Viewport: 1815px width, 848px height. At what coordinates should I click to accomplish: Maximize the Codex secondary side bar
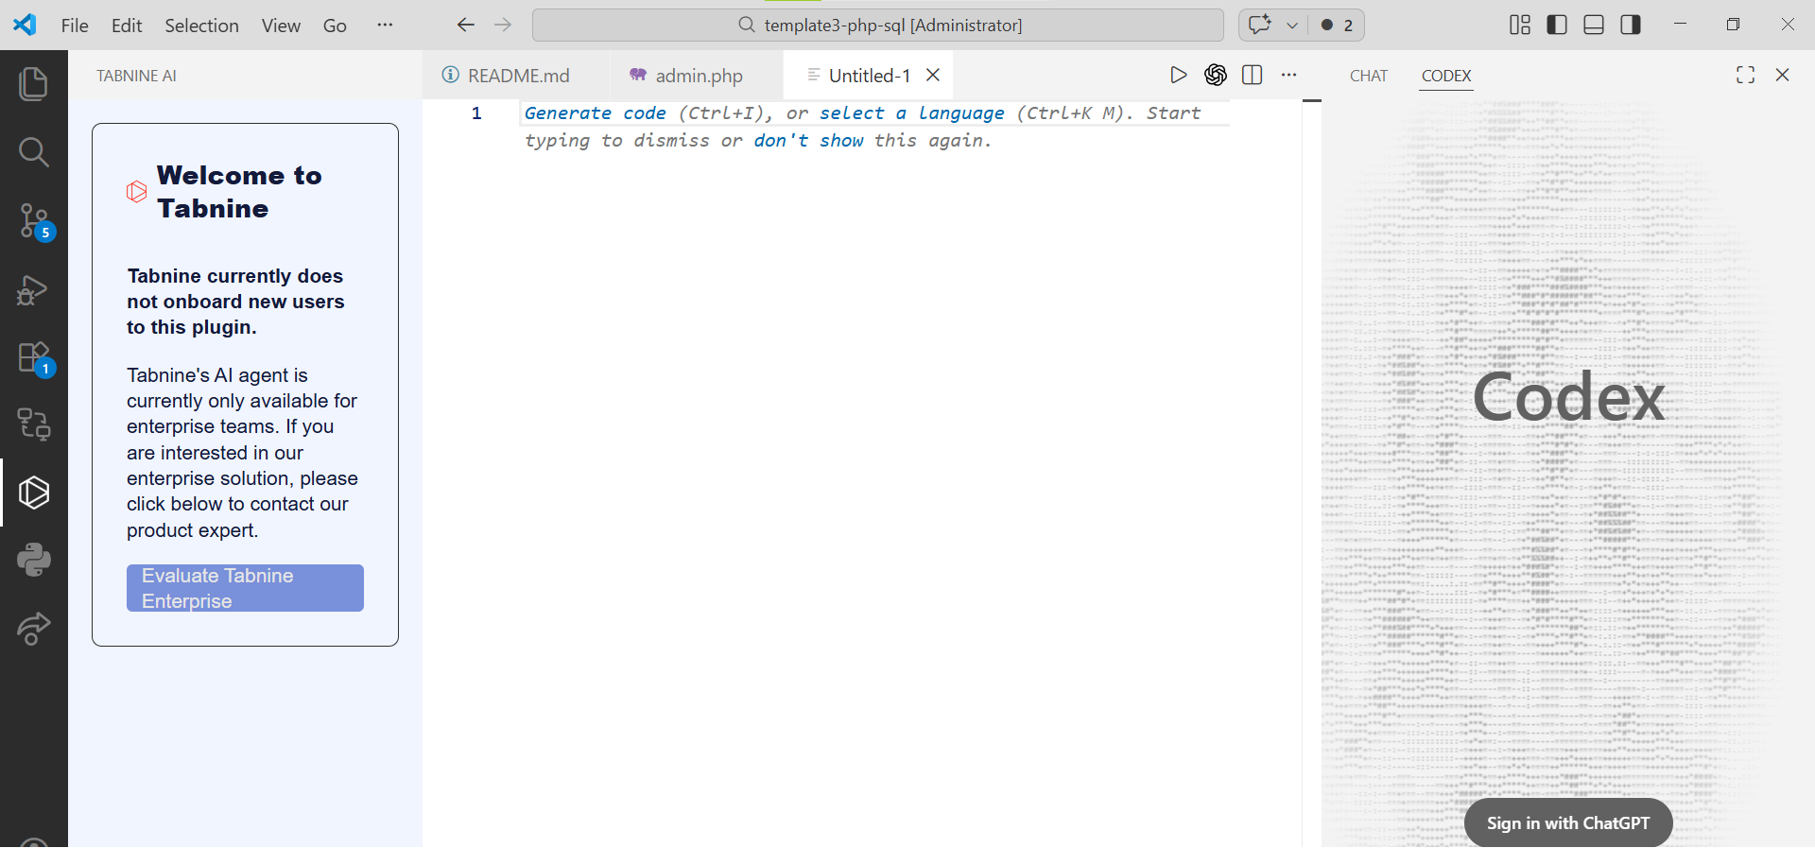pos(1745,75)
